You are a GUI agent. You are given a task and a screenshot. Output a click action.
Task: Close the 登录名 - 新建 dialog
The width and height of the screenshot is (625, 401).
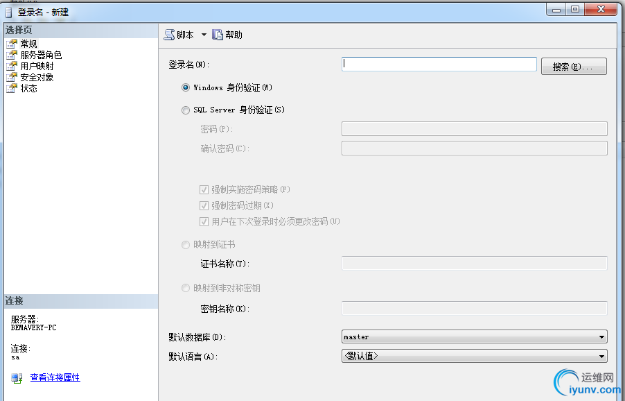pos(601,10)
